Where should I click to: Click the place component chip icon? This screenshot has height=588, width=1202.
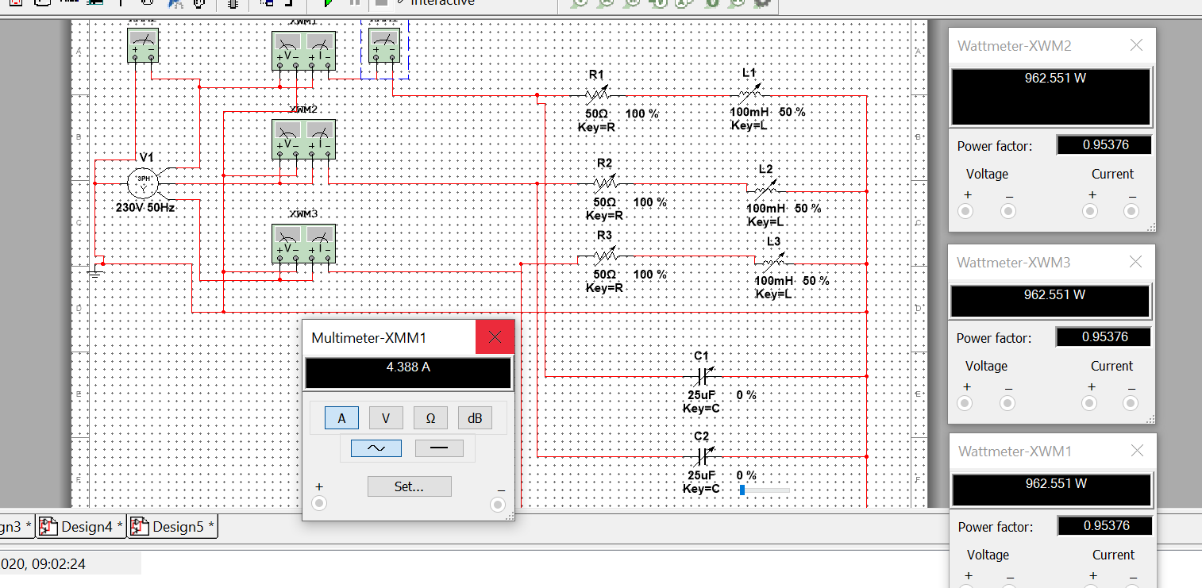[233, 3]
